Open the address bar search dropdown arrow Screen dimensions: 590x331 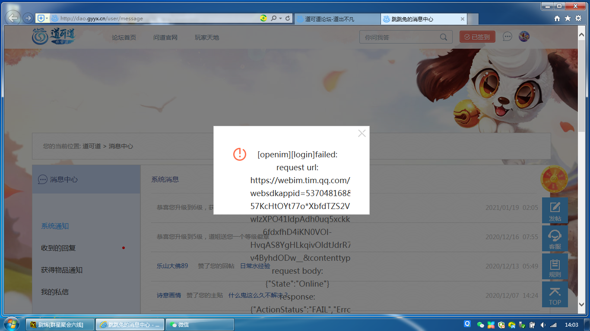tap(281, 19)
